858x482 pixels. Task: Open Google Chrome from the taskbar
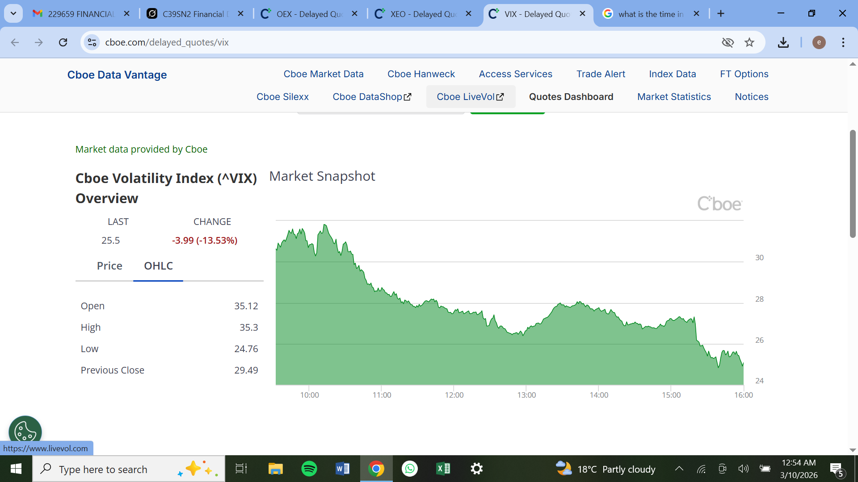click(376, 469)
